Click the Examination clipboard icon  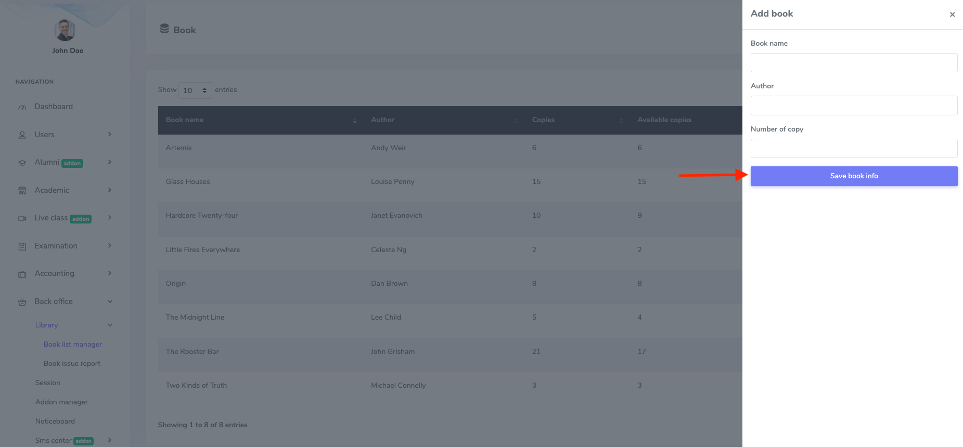pos(22,246)
